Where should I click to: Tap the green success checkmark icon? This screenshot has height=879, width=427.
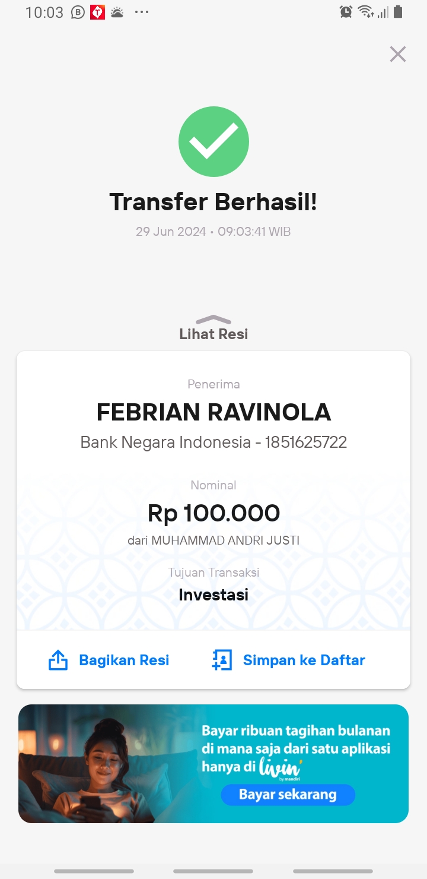click(x=213, y=142)
